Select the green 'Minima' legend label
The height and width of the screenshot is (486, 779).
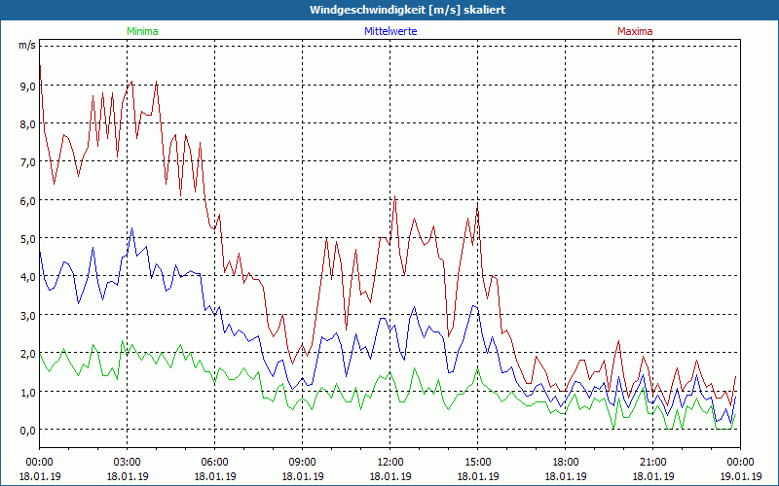pos(142,31)
